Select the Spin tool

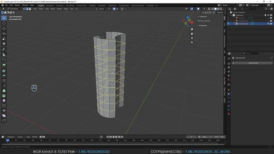tap(4, 96)
